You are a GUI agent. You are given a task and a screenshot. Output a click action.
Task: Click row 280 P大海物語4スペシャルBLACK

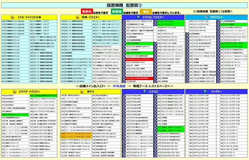pos(15,21)
